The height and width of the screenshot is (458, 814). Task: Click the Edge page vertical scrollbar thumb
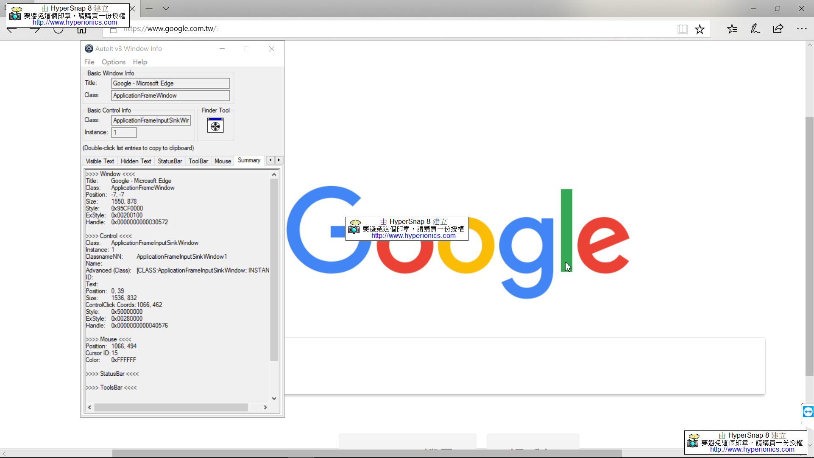click(x=810, y=246)
